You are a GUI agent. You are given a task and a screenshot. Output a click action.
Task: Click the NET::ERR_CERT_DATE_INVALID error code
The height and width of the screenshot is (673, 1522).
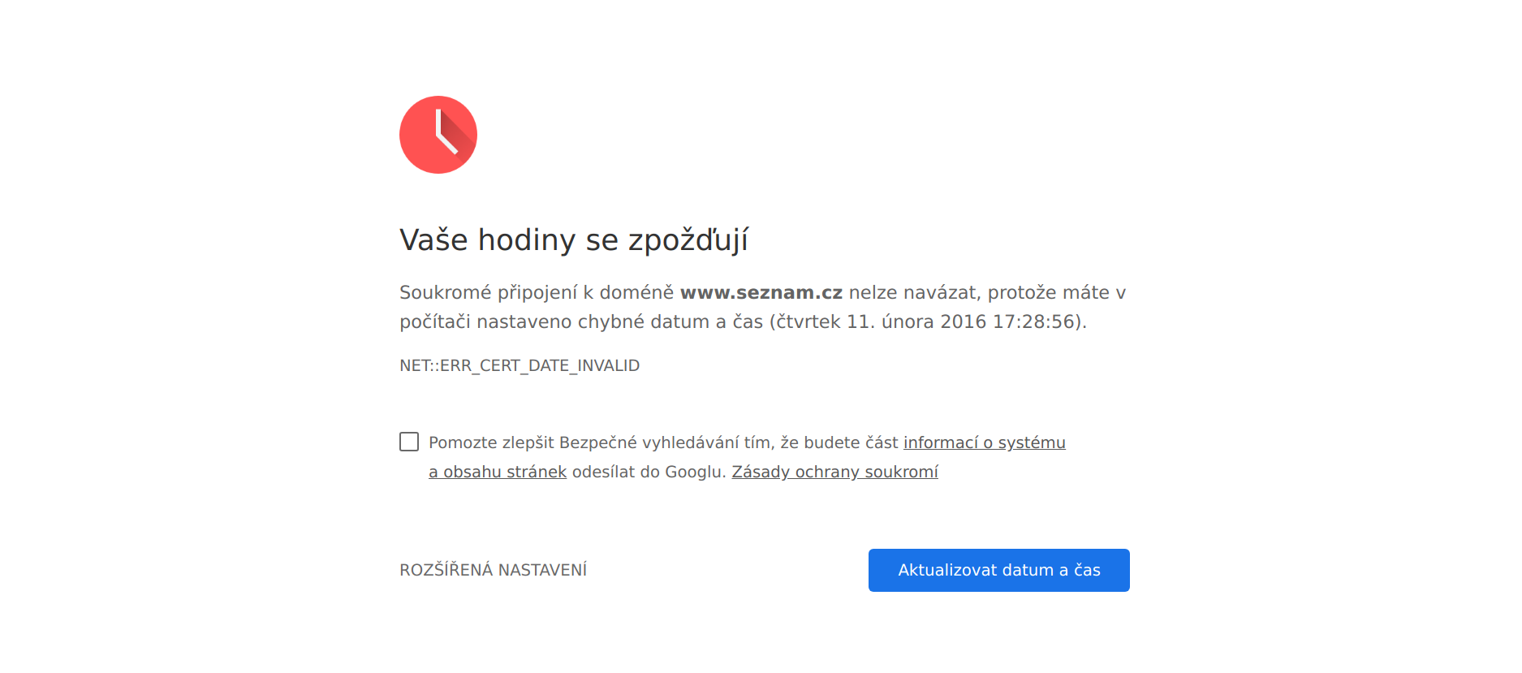(x=520, y=365)
